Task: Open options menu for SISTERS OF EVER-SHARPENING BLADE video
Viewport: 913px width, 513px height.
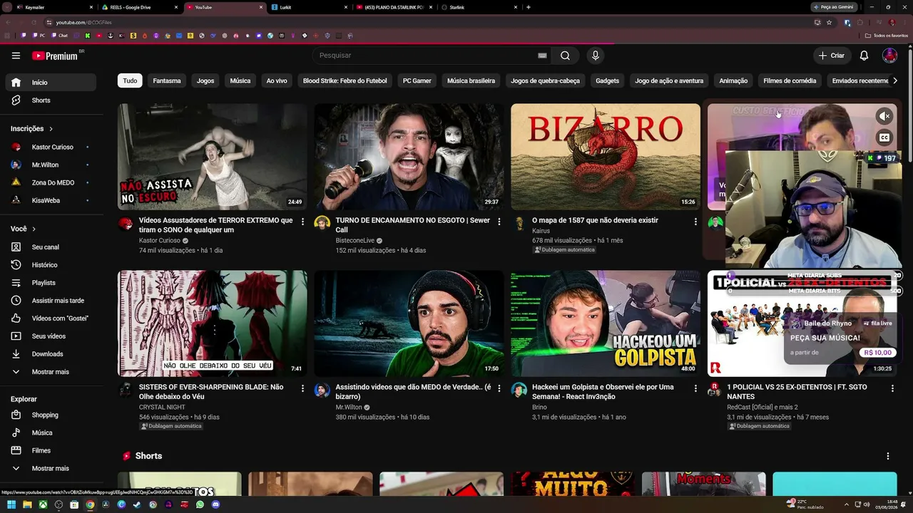Action: [x=302, y=388]
